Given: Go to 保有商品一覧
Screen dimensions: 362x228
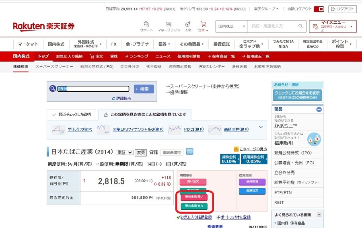Looking at the screenshot, I should click(x=221, y=56).
